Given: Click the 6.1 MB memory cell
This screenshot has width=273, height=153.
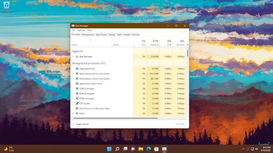Looking at the screenshot, I should click(x=153, y=84).
